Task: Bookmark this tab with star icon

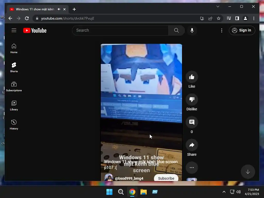Action: tap(219, 18)
